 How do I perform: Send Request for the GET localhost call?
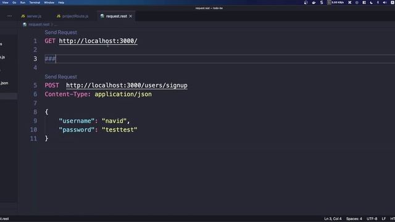click(x=60, y=32)
